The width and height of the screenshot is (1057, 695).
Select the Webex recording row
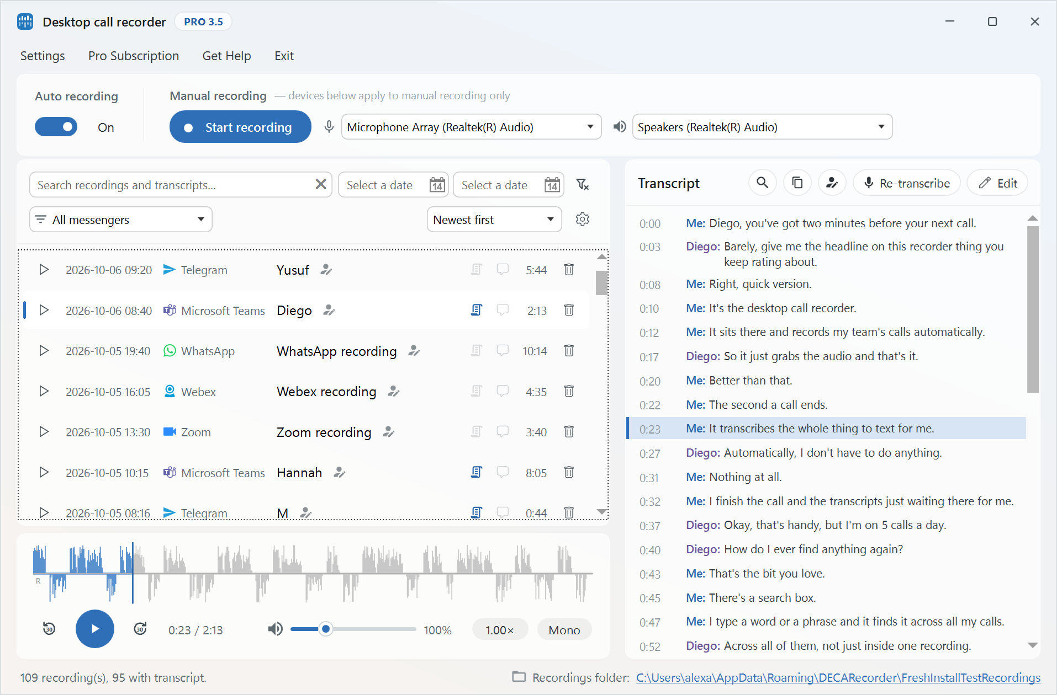point(305,392)
